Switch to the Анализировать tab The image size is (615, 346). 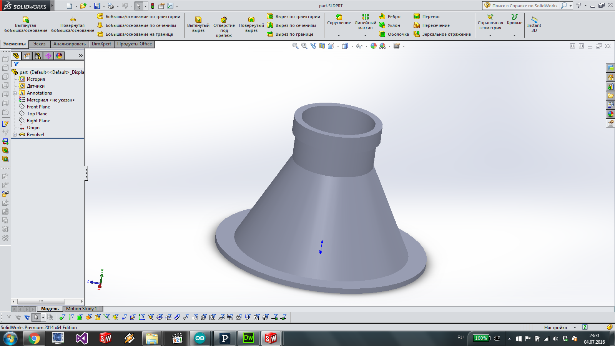tap(70, 44)
